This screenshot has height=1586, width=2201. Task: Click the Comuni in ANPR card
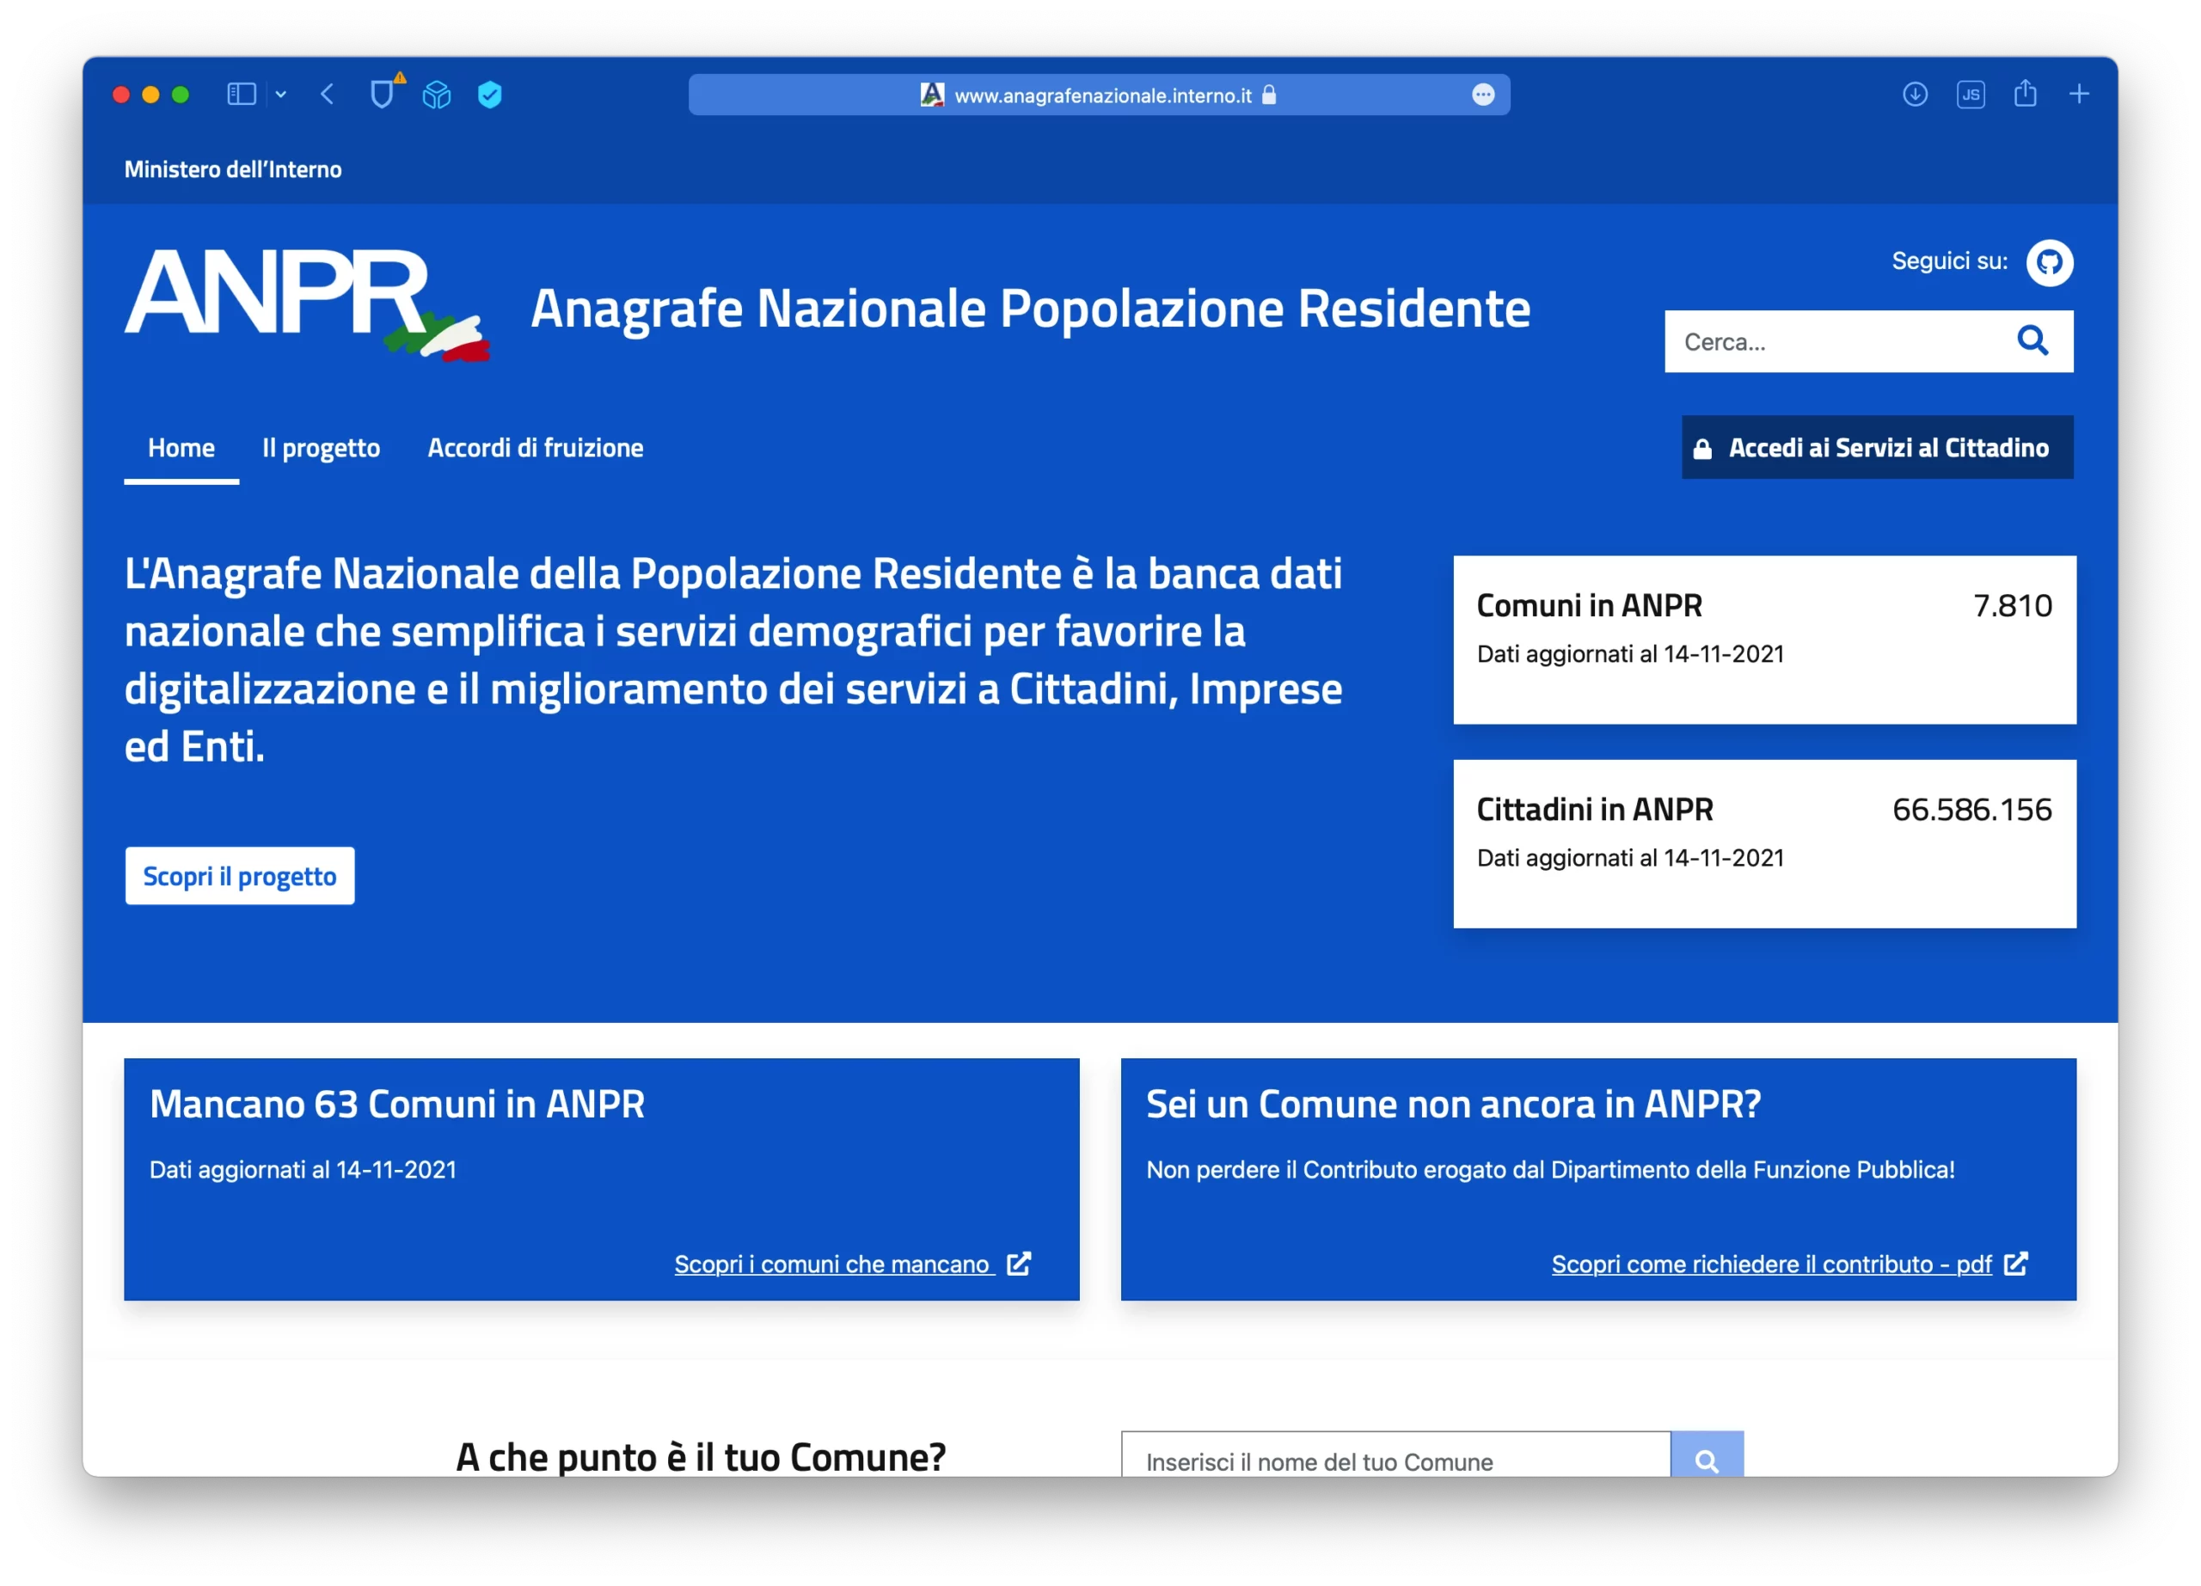click(1764, 640)
